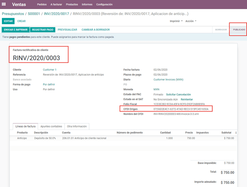Open the Productos menu
Screen dimensions: 247x187
pos(72,4)
